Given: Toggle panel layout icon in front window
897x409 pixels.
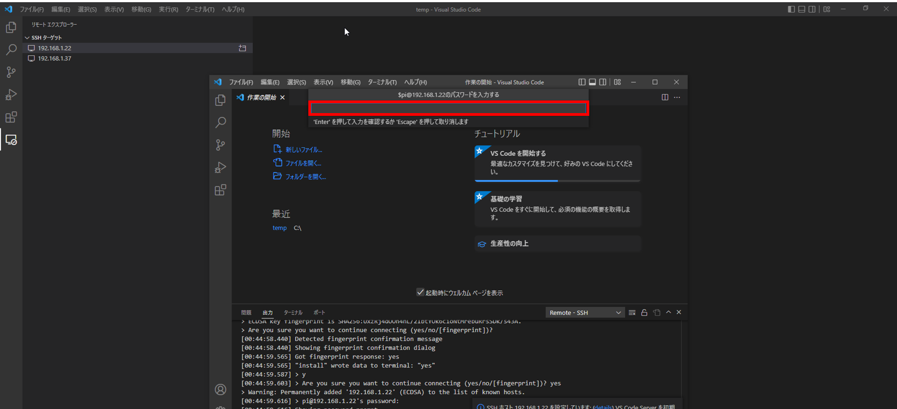Looking at the screenshot, I should (x=593, y=82).
